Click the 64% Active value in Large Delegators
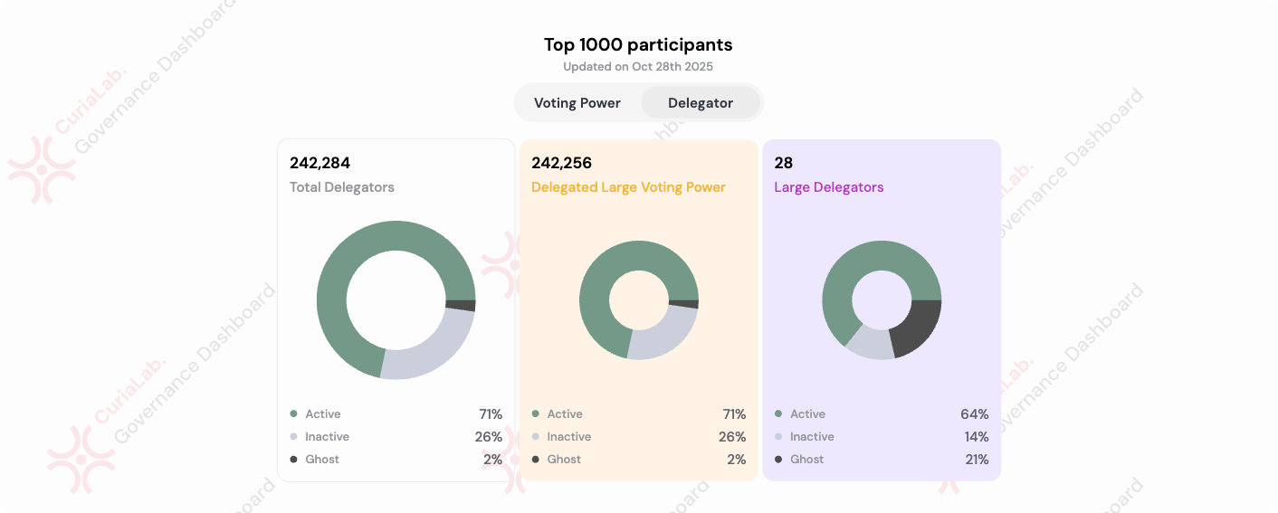 point(974,414)
